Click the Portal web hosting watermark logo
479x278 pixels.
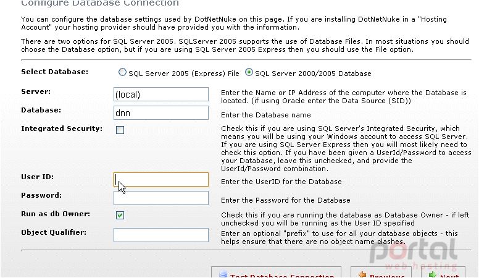pos(414,254)
